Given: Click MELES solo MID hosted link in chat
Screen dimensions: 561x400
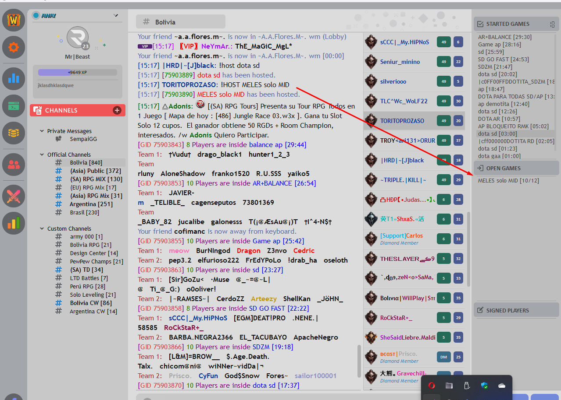Looking at the screenshot, I should point(221,94).
